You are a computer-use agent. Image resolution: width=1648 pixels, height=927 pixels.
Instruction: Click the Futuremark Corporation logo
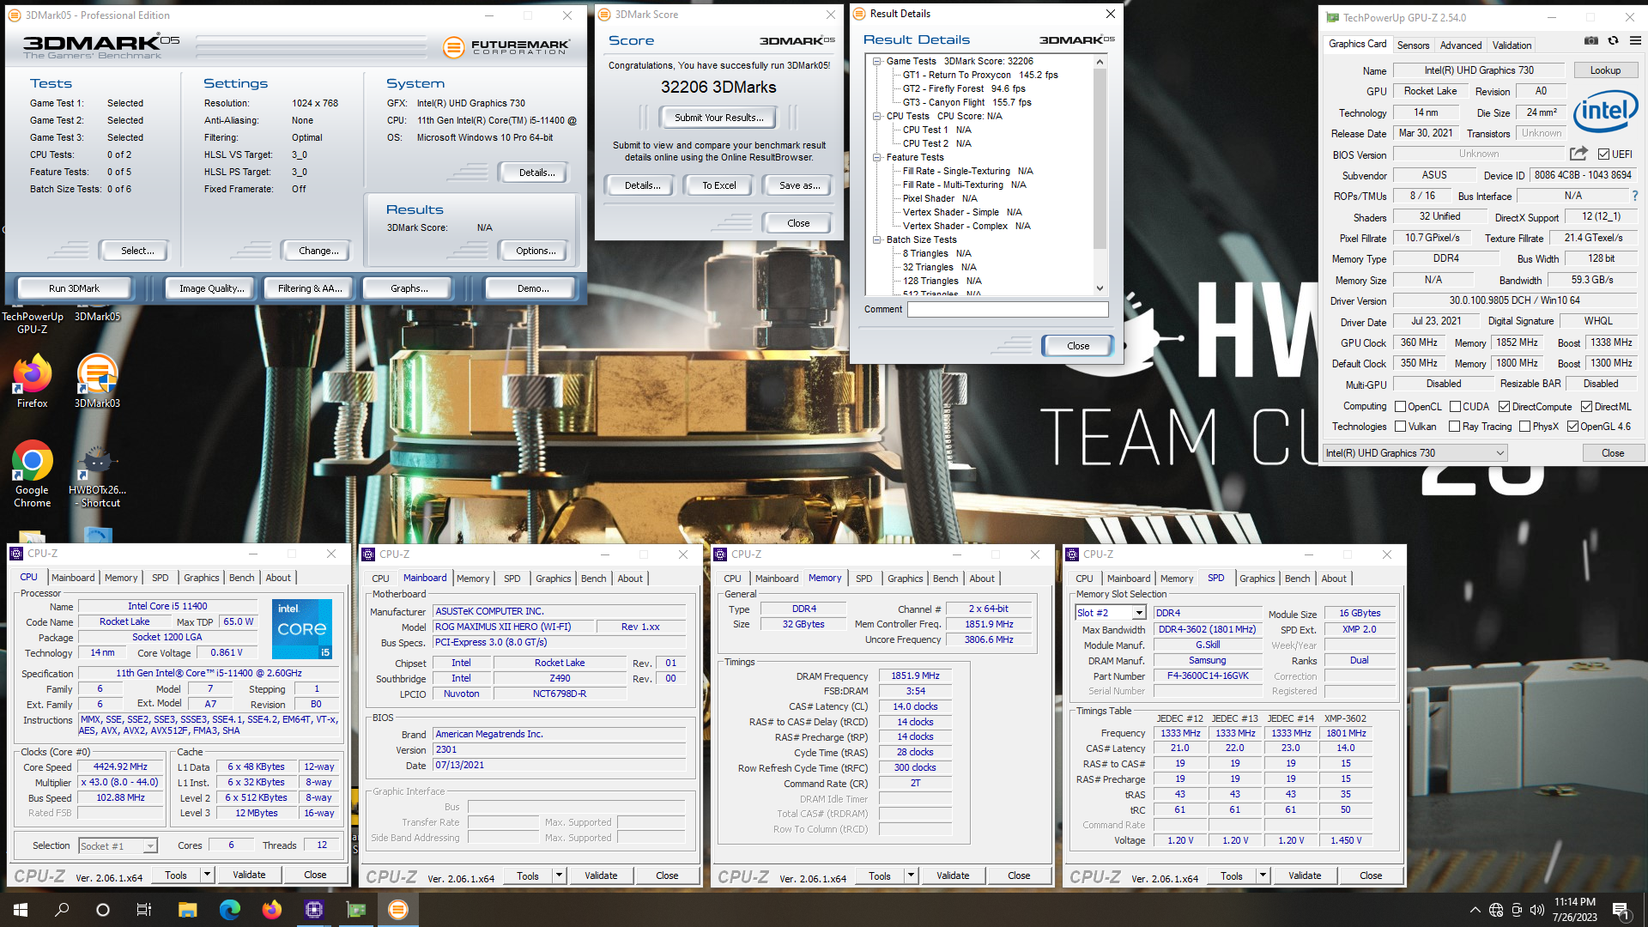(x=506, y=47)
